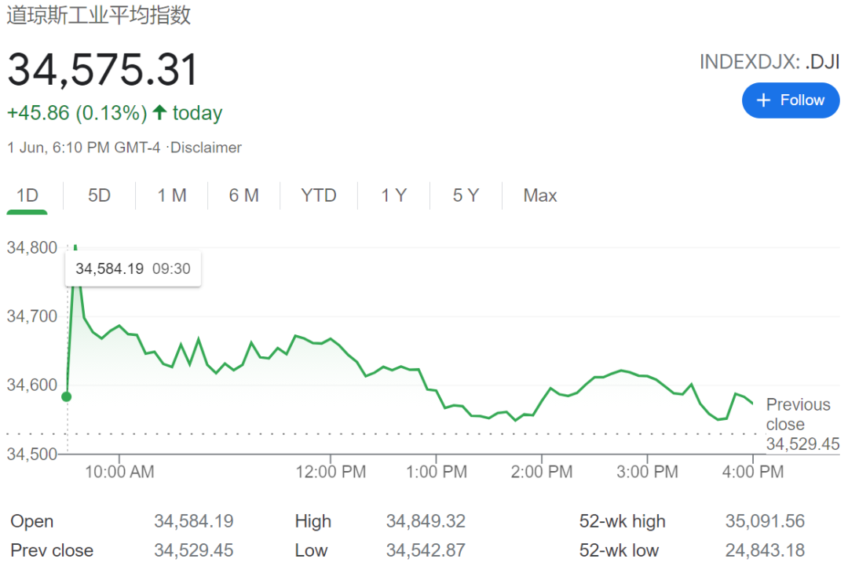
Task: Click the 34,575.31 index price
Action: 103,70
